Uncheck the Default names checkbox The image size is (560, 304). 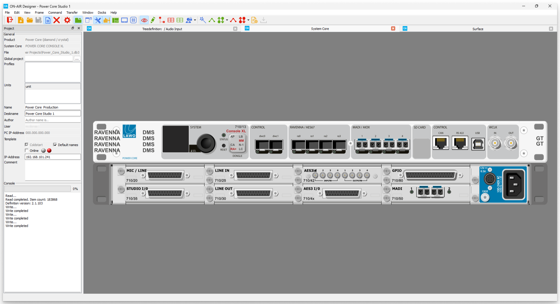coord(55,145)
